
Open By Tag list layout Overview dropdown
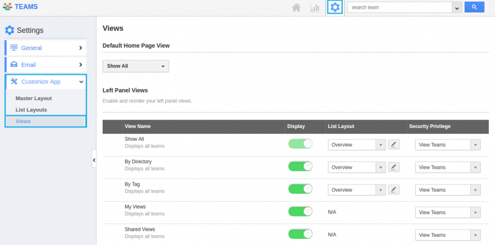(x=357, y=190)
